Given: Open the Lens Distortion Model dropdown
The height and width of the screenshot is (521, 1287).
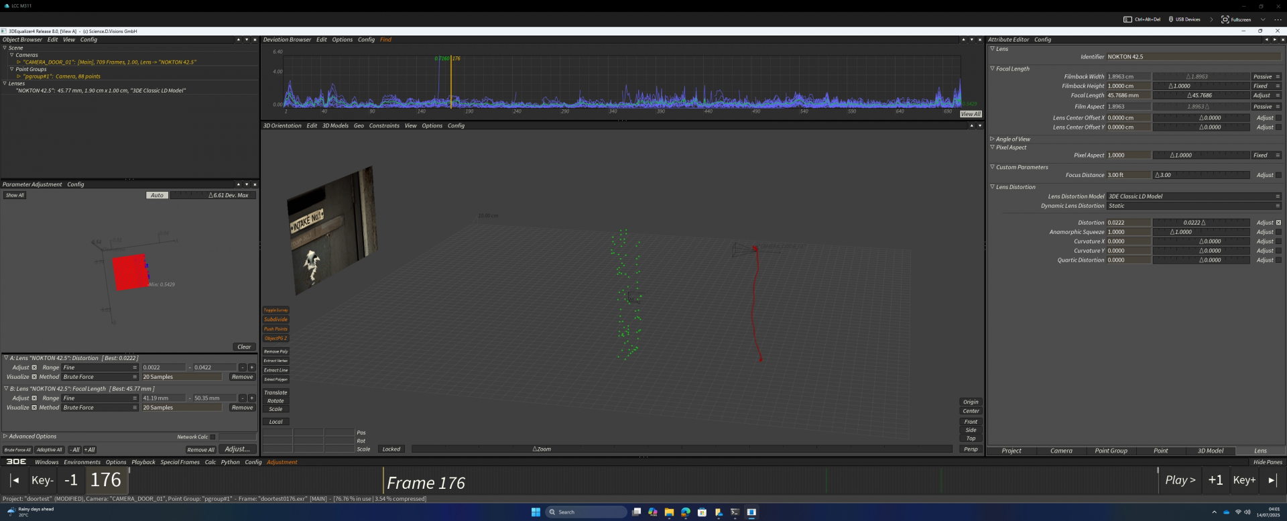Looking at the screenshot, I should [1193, 196].
